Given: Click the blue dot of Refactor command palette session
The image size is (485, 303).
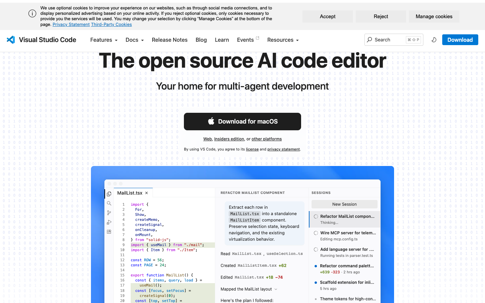Looking at the screenshot, I should [316, 266].
